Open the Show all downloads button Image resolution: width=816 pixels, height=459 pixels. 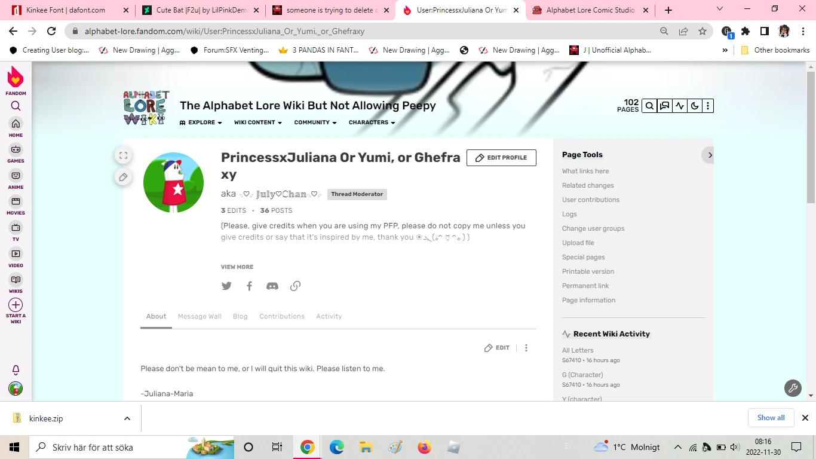pos(771,418)
